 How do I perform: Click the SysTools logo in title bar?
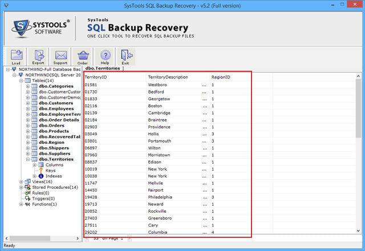pos(6,5)
